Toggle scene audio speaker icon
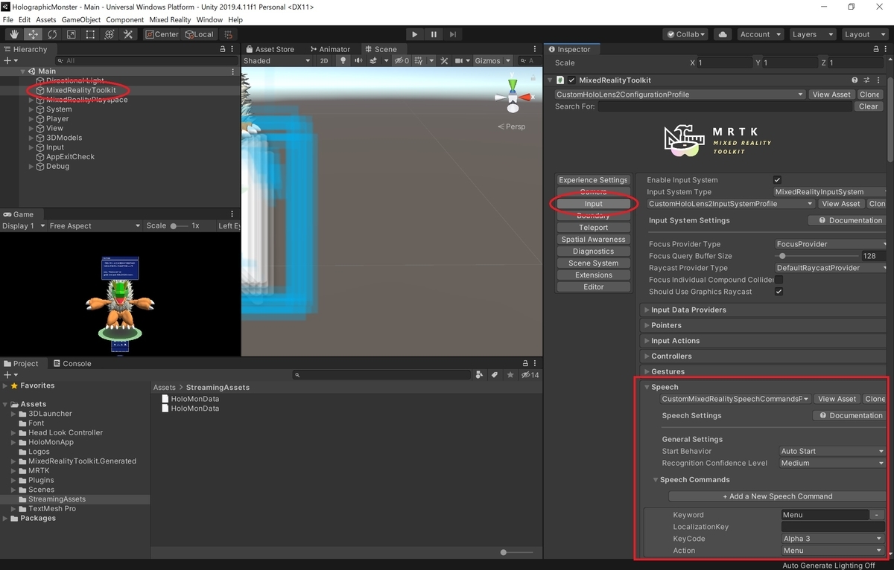This screenshot has width=894, height=570. (359, 61)
